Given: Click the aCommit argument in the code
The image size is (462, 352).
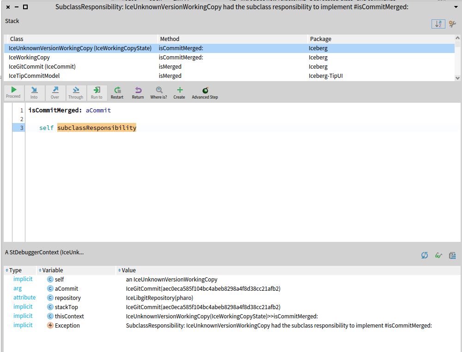Looking at the screenshot, I should coord(98,110).
